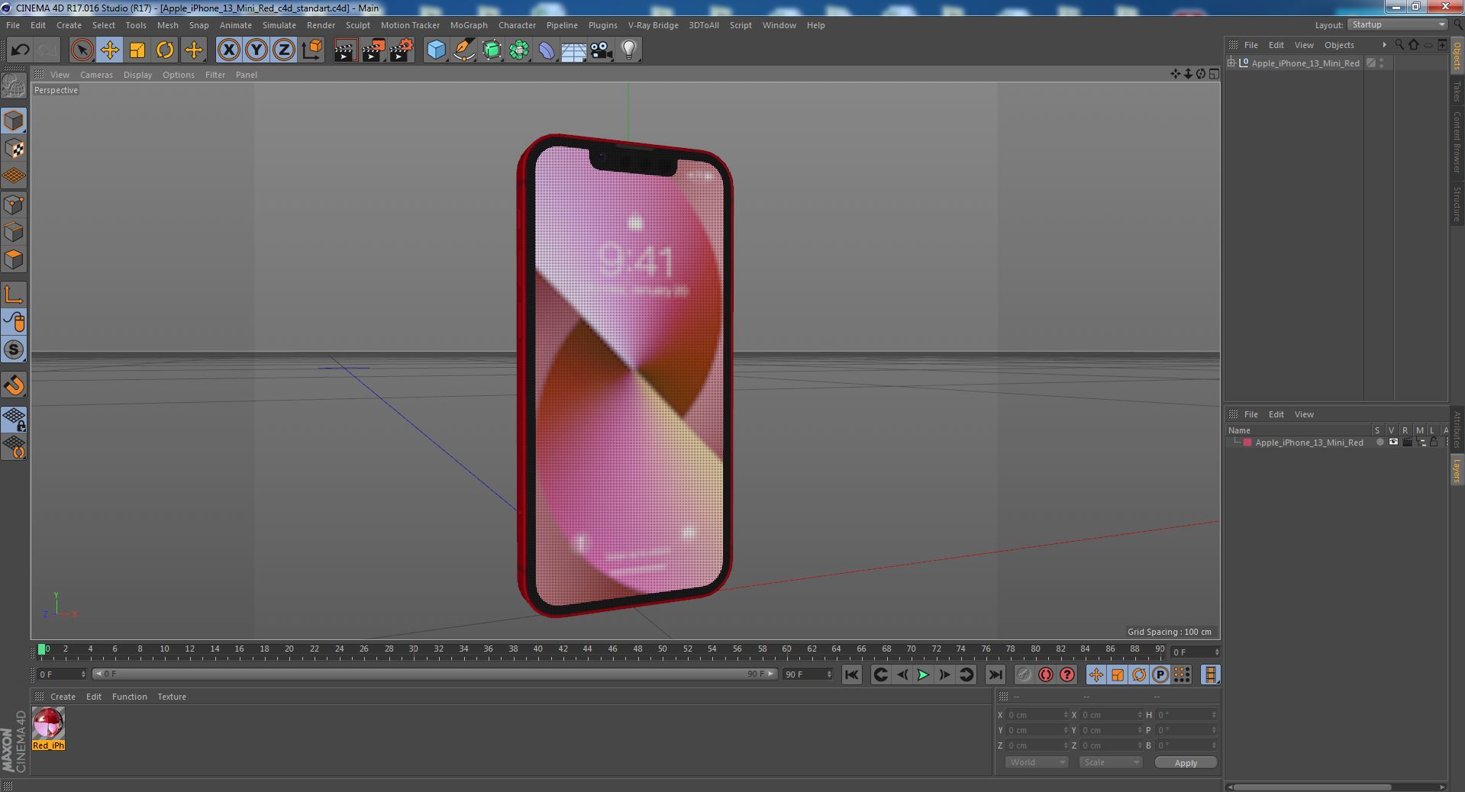Select the Spline Pen tool

pos(464,50)
